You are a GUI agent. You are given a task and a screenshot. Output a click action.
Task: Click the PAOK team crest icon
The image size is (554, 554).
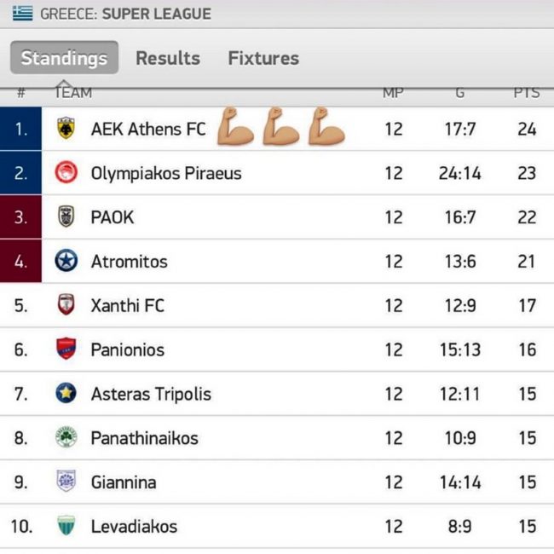(x=66, y=217)
